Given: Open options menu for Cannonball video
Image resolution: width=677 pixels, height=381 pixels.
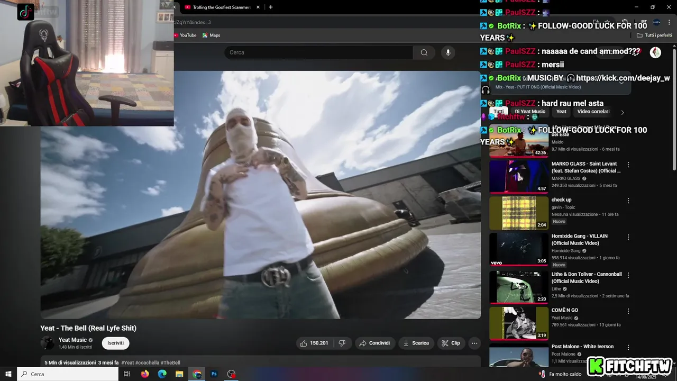Looking at the screenshot, I should coord(628,275).
